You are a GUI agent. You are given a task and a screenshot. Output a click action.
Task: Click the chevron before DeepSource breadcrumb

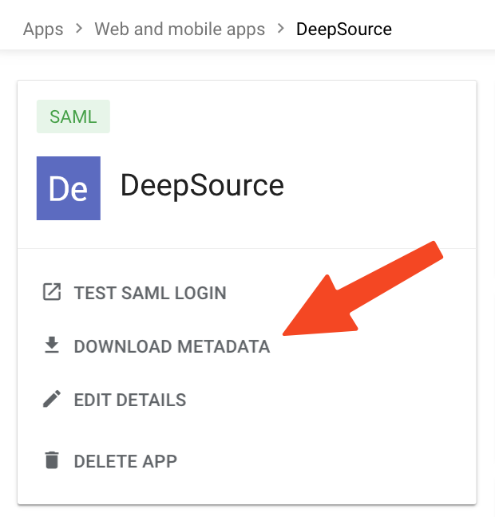click(x=280, y=30)
